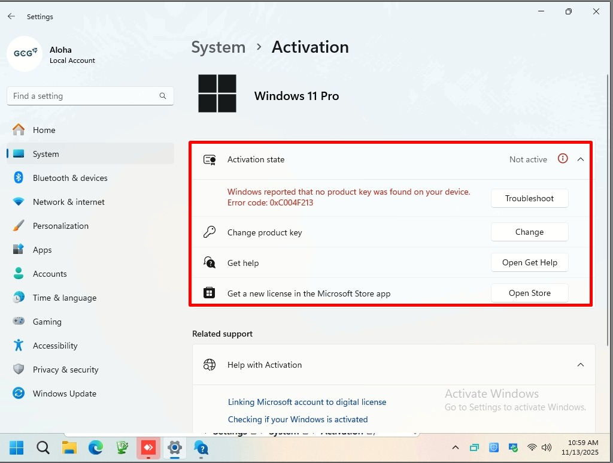Go back using the Settings back arrow
This screenshot has height=463, width=613.
tap(11, 16)
